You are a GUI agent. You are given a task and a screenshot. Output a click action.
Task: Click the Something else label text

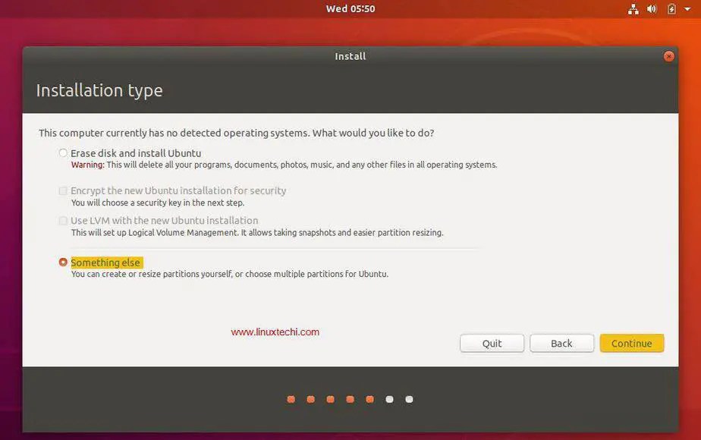point(105,262)
